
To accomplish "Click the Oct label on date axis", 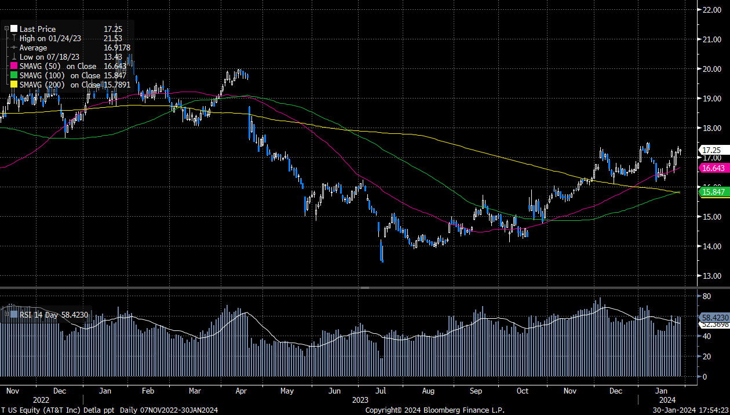I will pos(523,391).
